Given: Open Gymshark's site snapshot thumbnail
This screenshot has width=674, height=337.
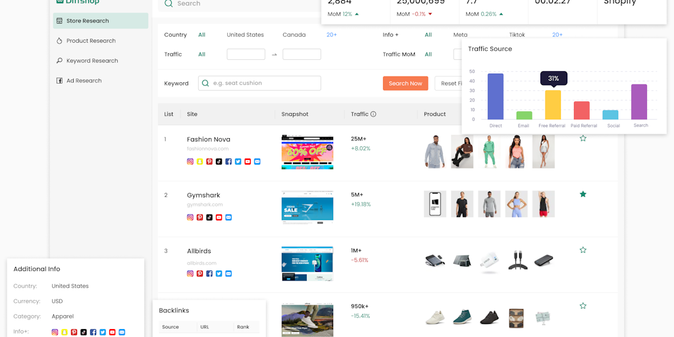Looking at the screenshot, I should coord(307,207).
